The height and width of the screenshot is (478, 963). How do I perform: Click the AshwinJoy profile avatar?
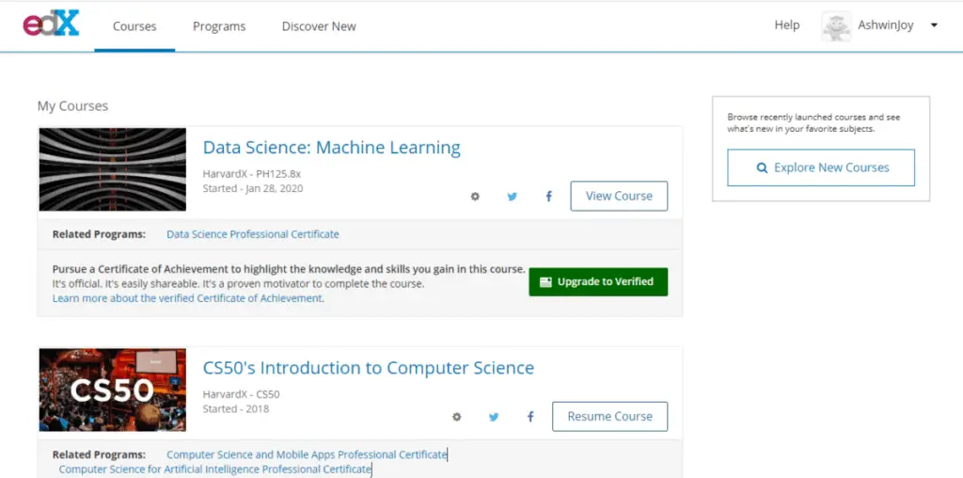tap(836, 25)
